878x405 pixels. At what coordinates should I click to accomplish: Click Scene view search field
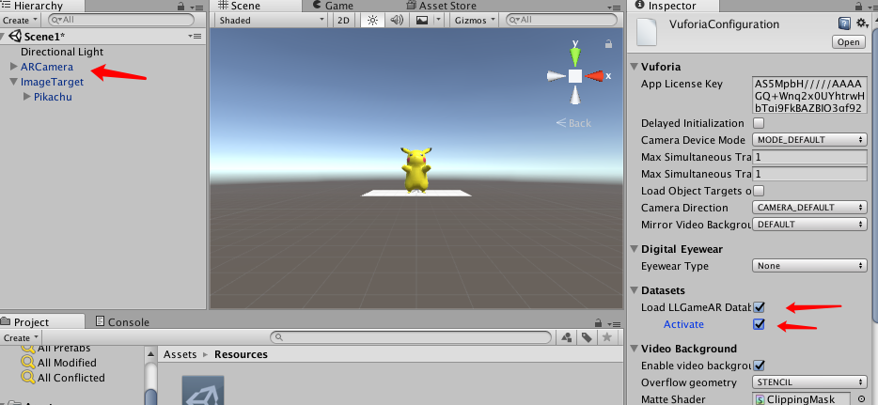560,20
